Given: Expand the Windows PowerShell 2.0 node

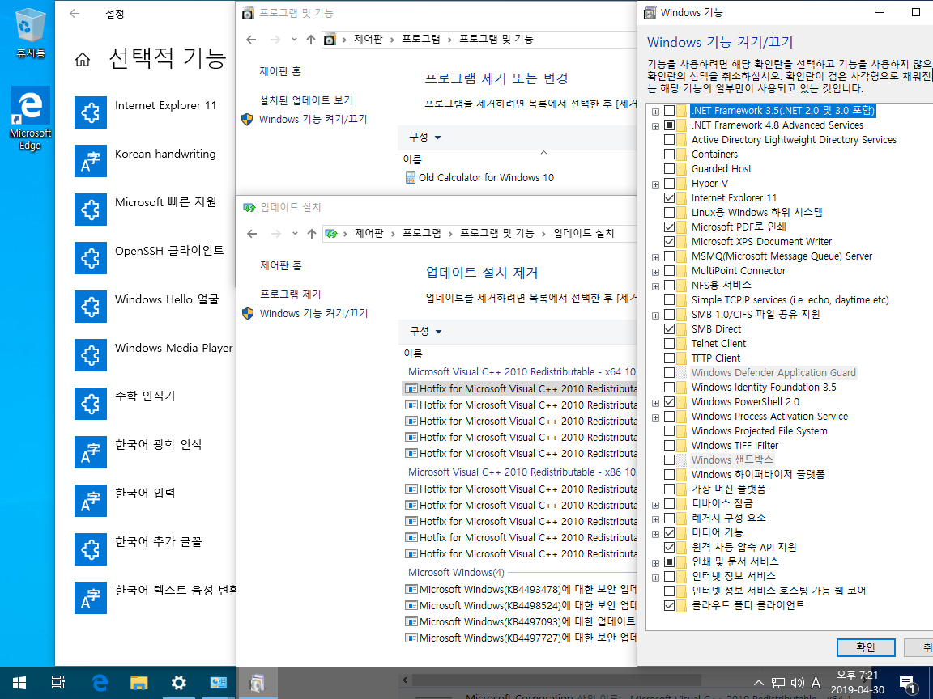Looking at the screenshot, I should [x=655, y=403].
